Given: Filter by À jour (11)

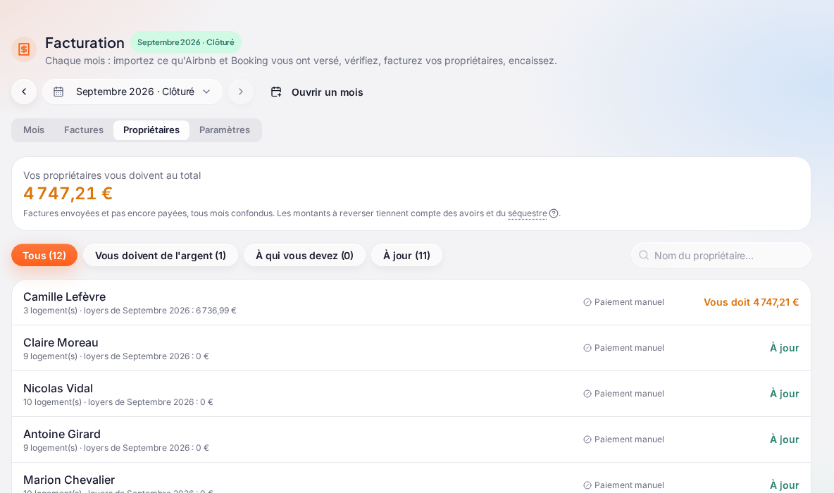Looking at the screenshot, I should pos(406,255).
